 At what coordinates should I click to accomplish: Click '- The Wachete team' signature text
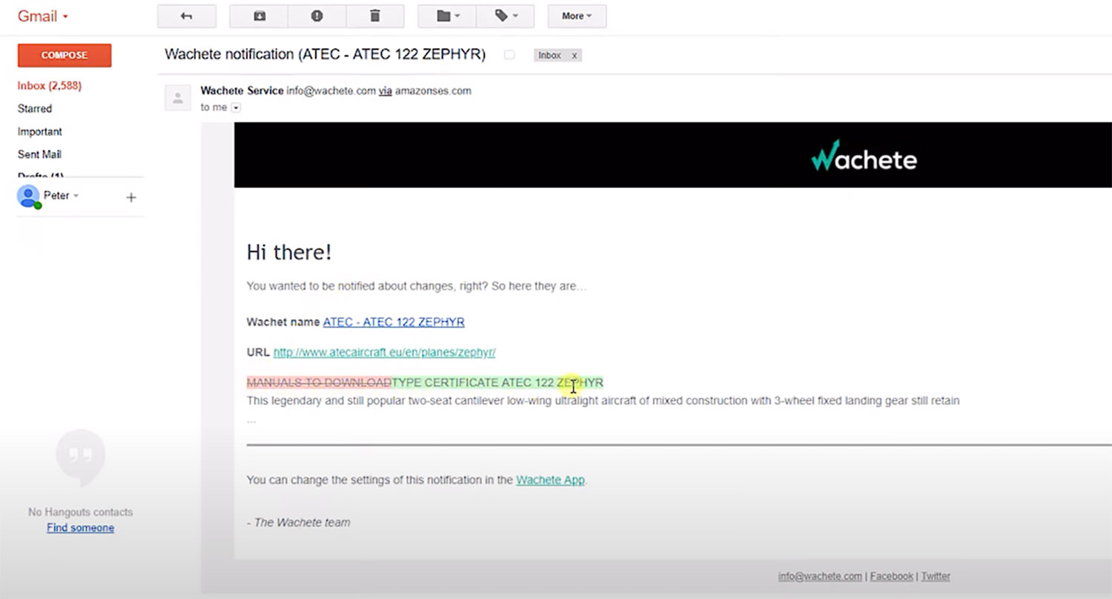298,523
